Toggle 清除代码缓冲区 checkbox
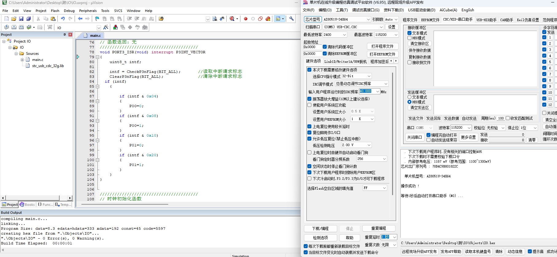 coord(325,47)
